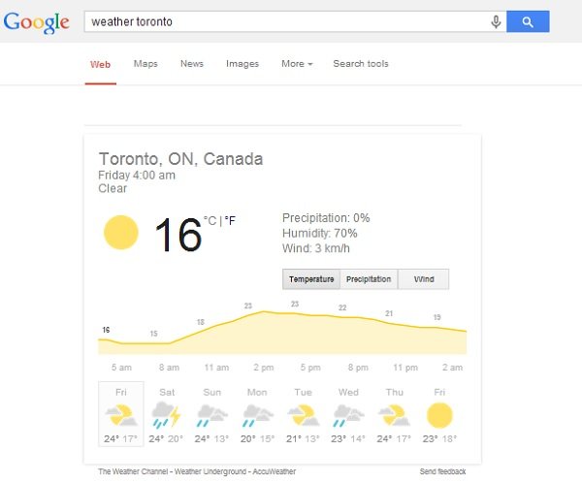Go to the Images tab

[x=242, y=64]
